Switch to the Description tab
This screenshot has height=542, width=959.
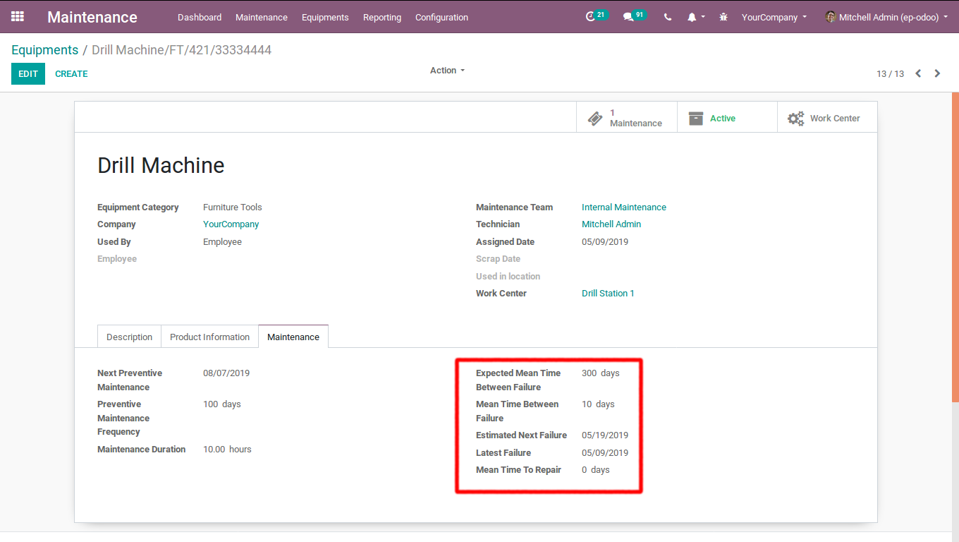pyautogui.click(x=129, y=337)
